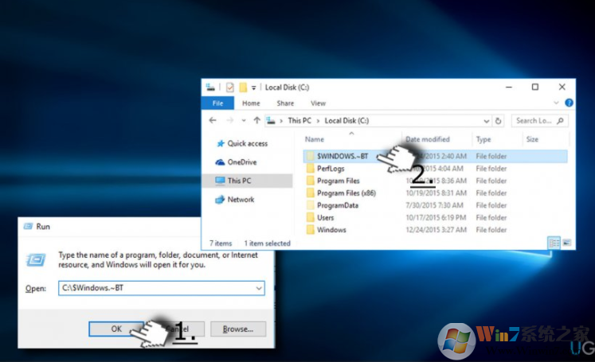The width and height of the screenshot is (595, 362).
Task: Switch to Details view layout icon
Action: coord(554,242)
